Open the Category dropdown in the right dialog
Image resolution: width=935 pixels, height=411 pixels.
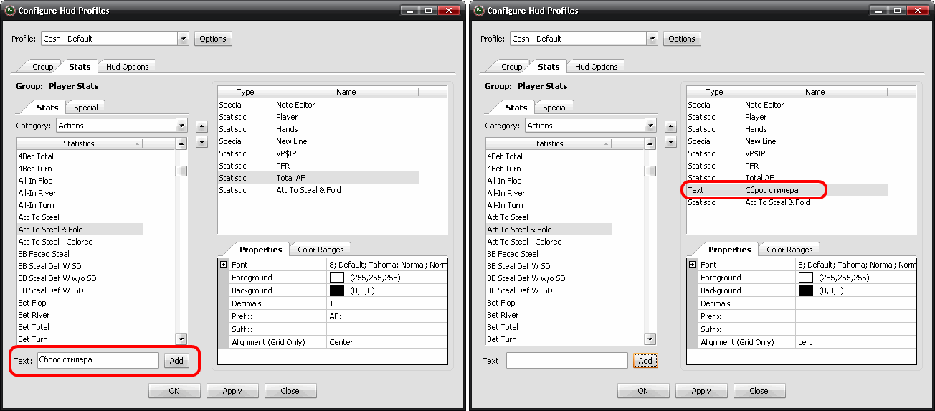click(650, 126)
